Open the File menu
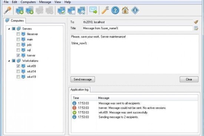This screenshot has height=136, width=204. pyautogui.click(x=6, y=2)
